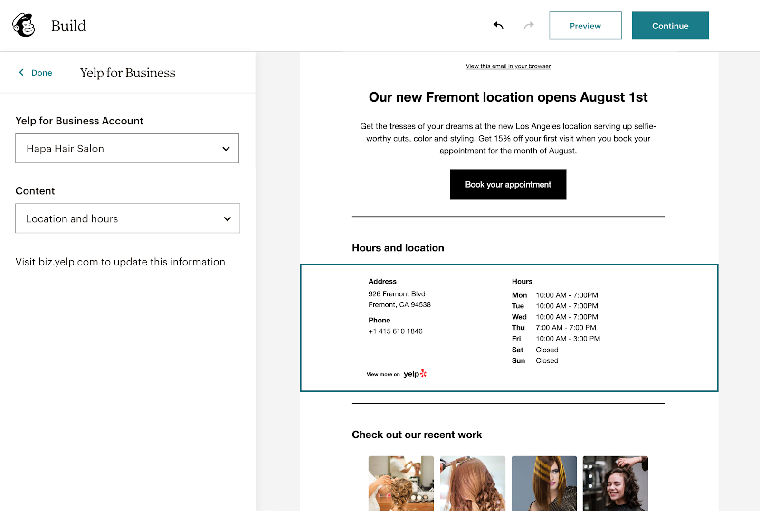760x511 pixels.
Task: Select the yellow-striped bob hair thumbnail
Action: tap(544, 483)
